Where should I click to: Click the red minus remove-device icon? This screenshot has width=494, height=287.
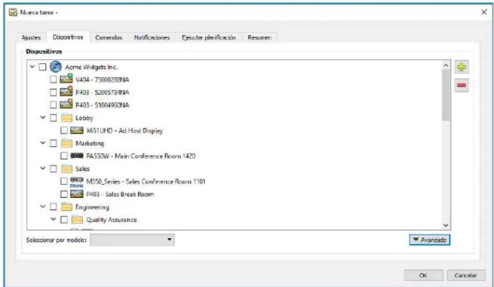[462, 85]
